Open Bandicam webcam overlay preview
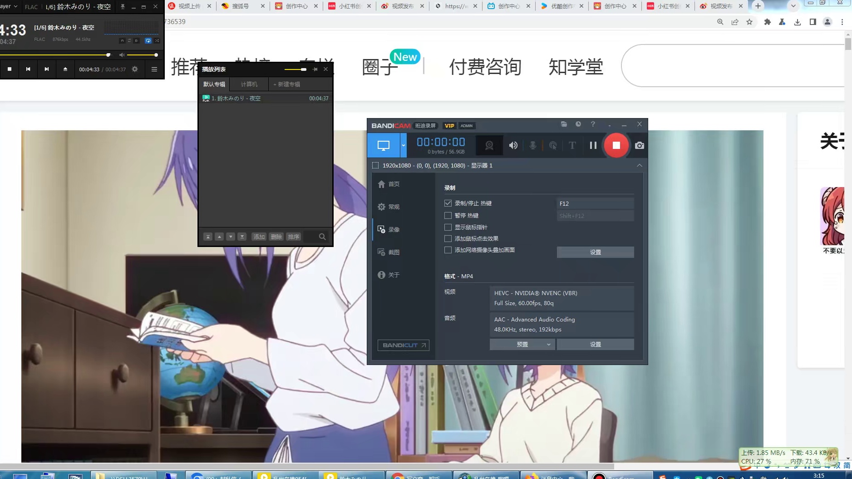The image size is (852, 479). click(489, 145)
